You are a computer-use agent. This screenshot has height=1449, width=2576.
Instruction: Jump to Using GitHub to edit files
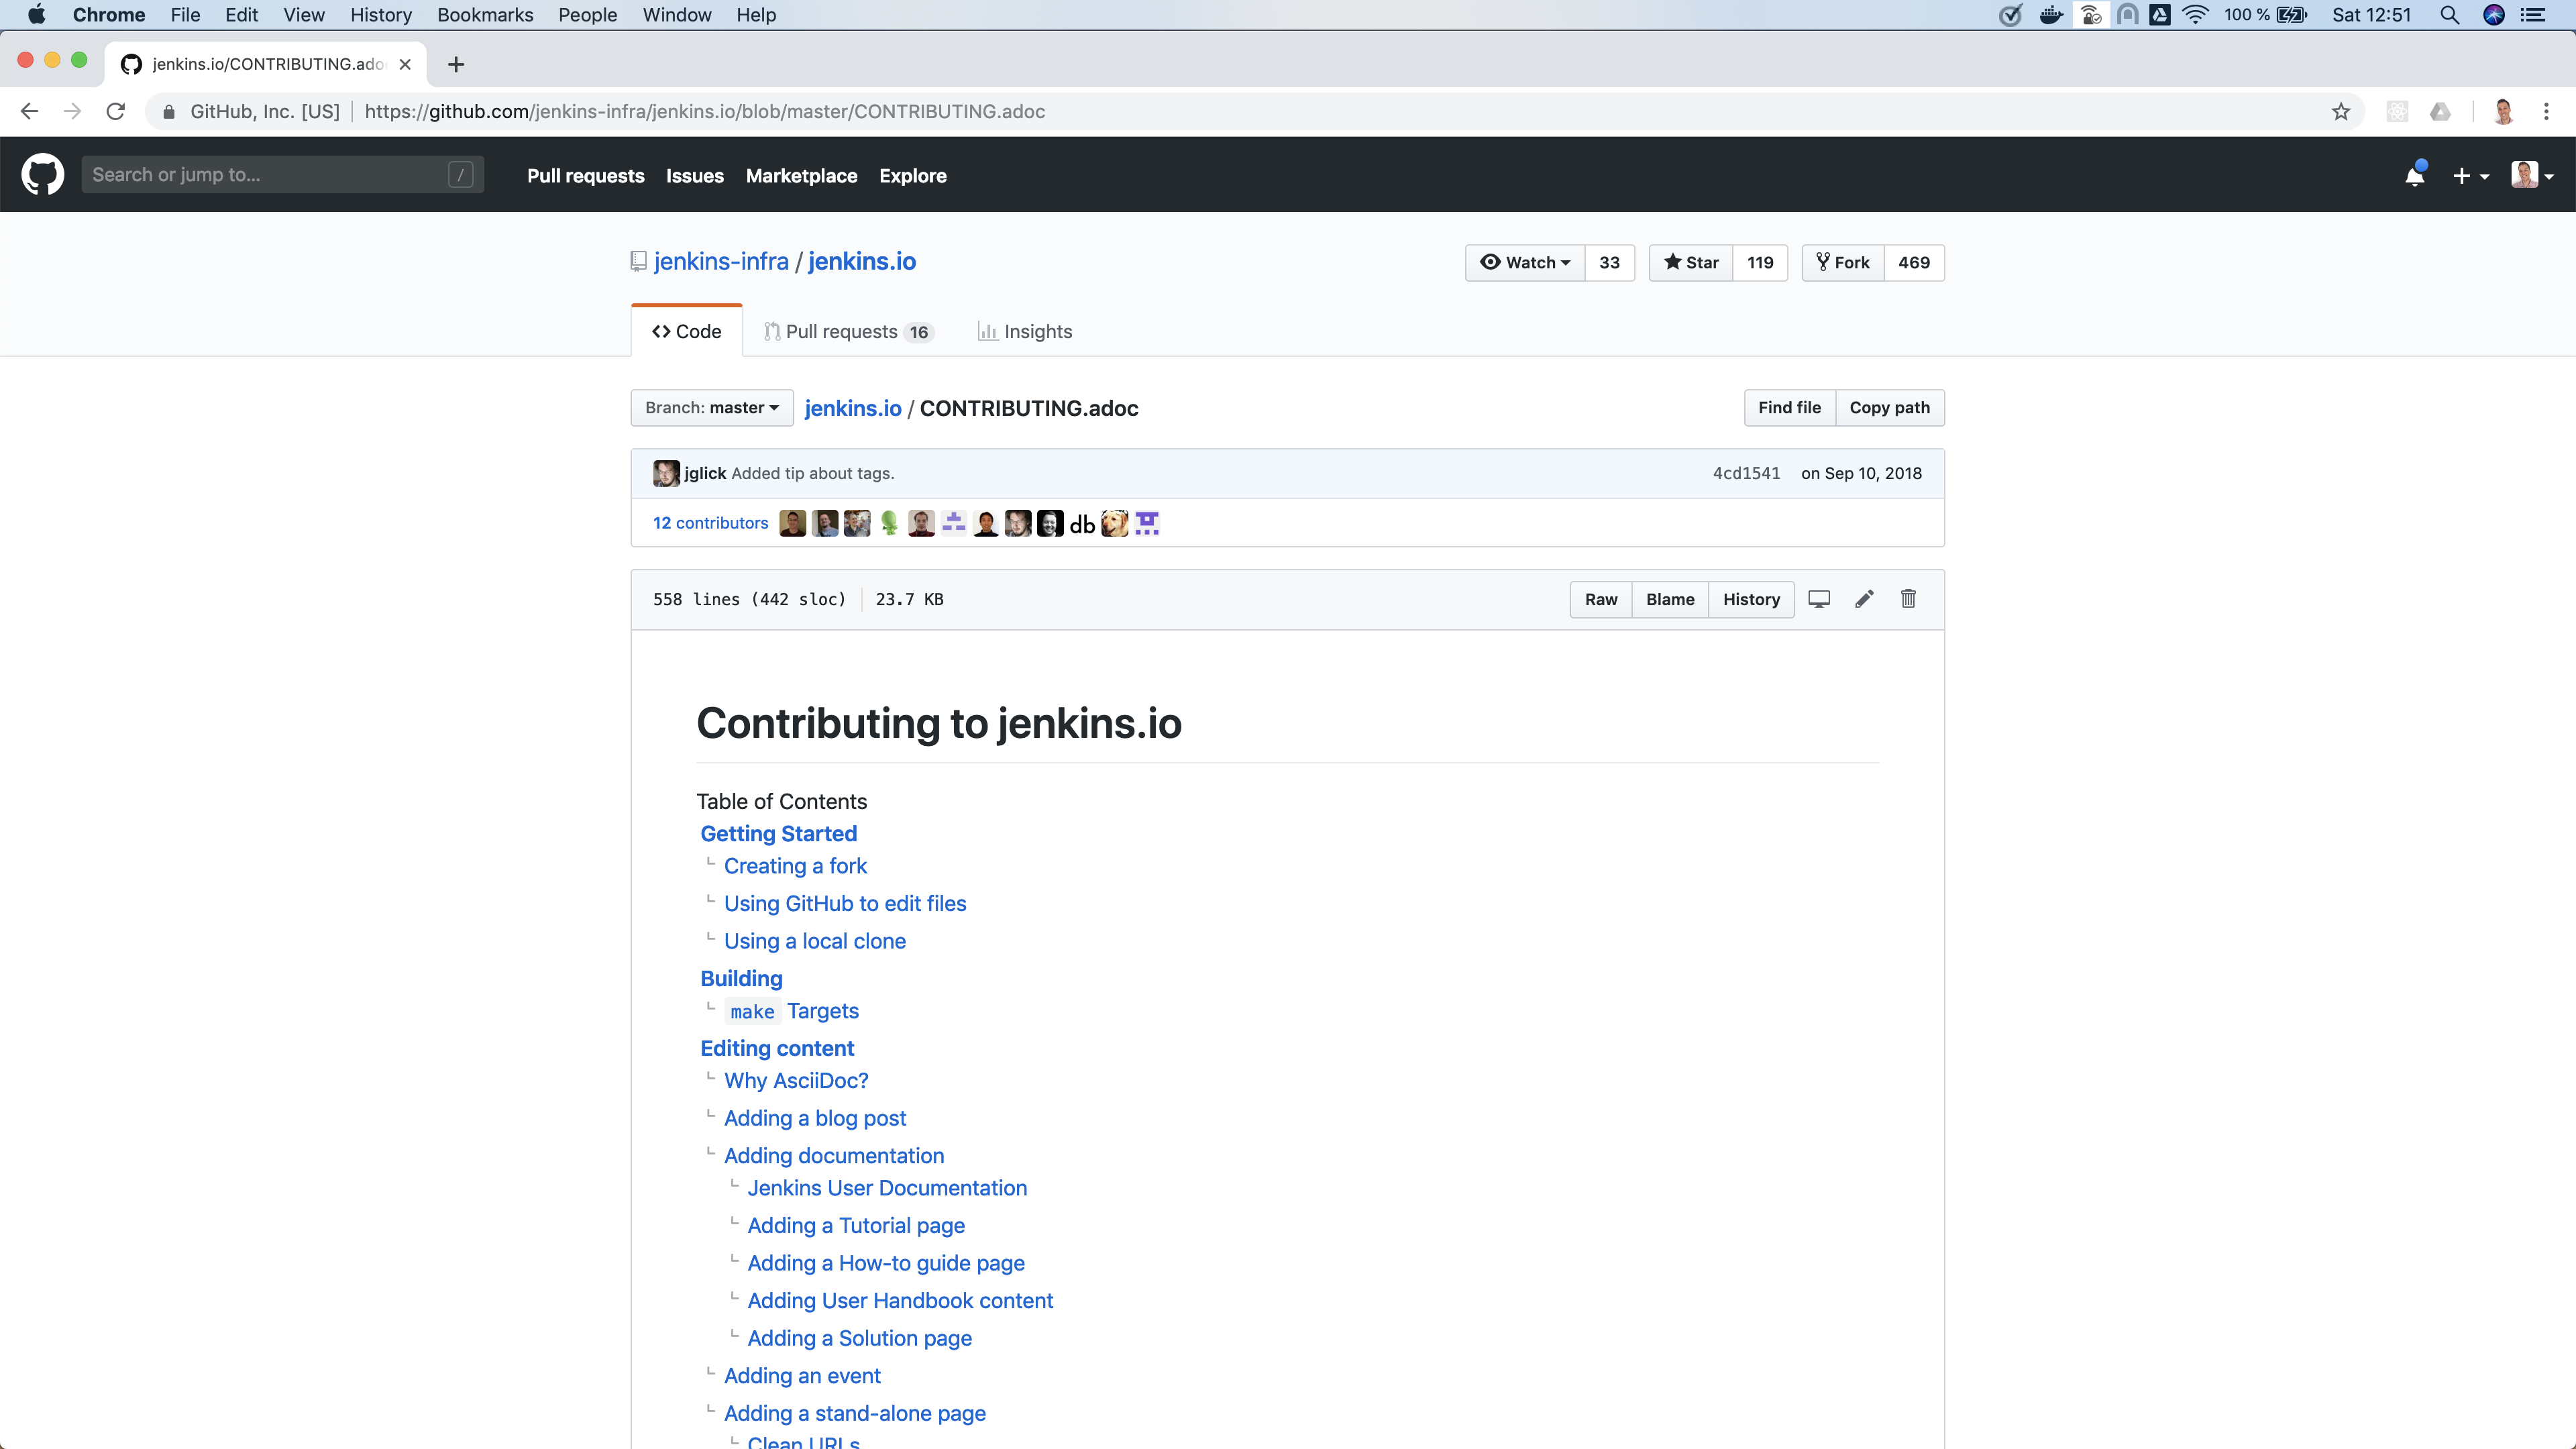[x=845, y=904]
